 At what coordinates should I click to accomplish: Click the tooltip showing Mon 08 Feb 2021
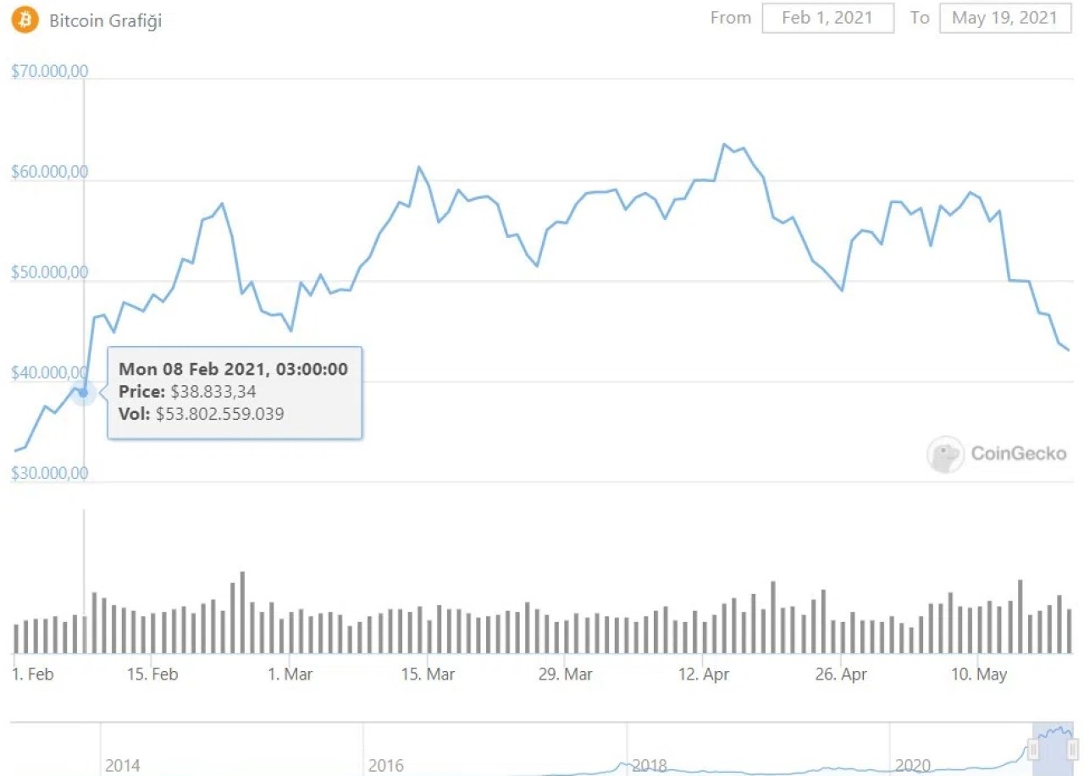pos(235,392)
